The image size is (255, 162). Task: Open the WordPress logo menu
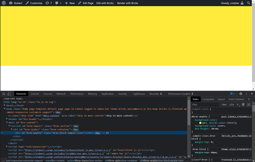pos(4,3)
